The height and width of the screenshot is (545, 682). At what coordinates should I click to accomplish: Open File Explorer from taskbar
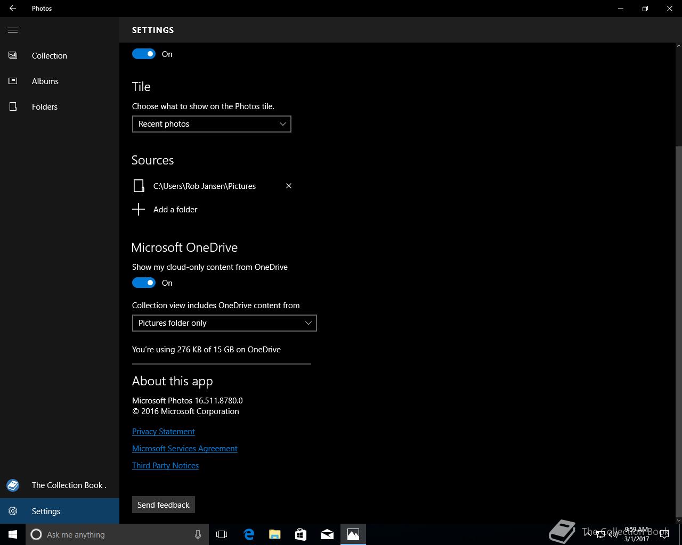click(x=275, y=534)
